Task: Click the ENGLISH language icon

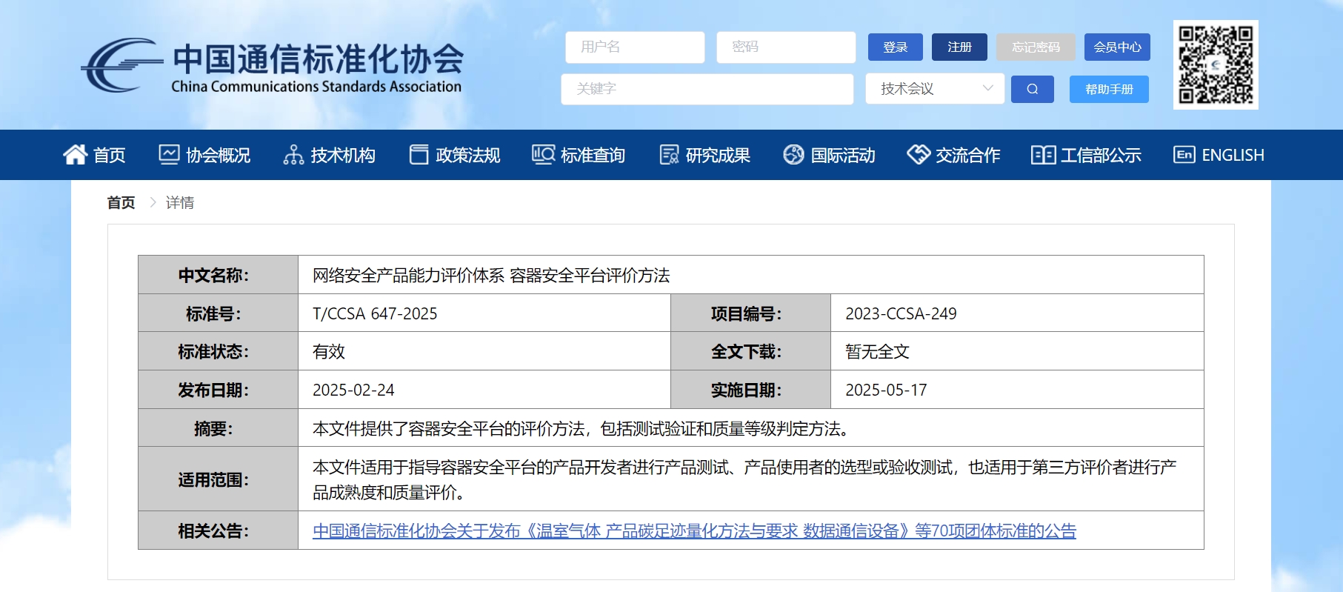Action: pos(1184,154)
